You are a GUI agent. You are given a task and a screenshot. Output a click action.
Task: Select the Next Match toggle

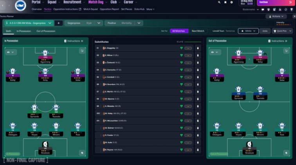coord(198,31)
